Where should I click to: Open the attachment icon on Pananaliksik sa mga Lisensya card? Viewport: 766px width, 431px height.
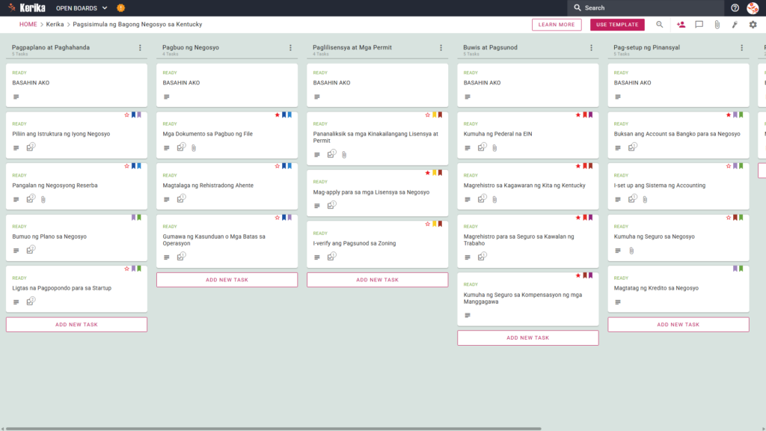tap(344, 154)
